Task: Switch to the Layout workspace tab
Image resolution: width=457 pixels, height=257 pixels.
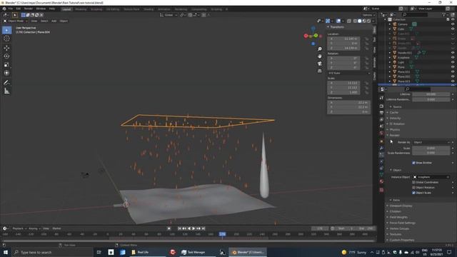Action: pos(66,9)
